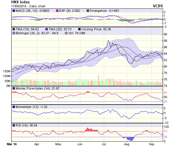The image size is (174, 150).
Task: Click the Sep label on the time axis
Action: tap(152, 144)
